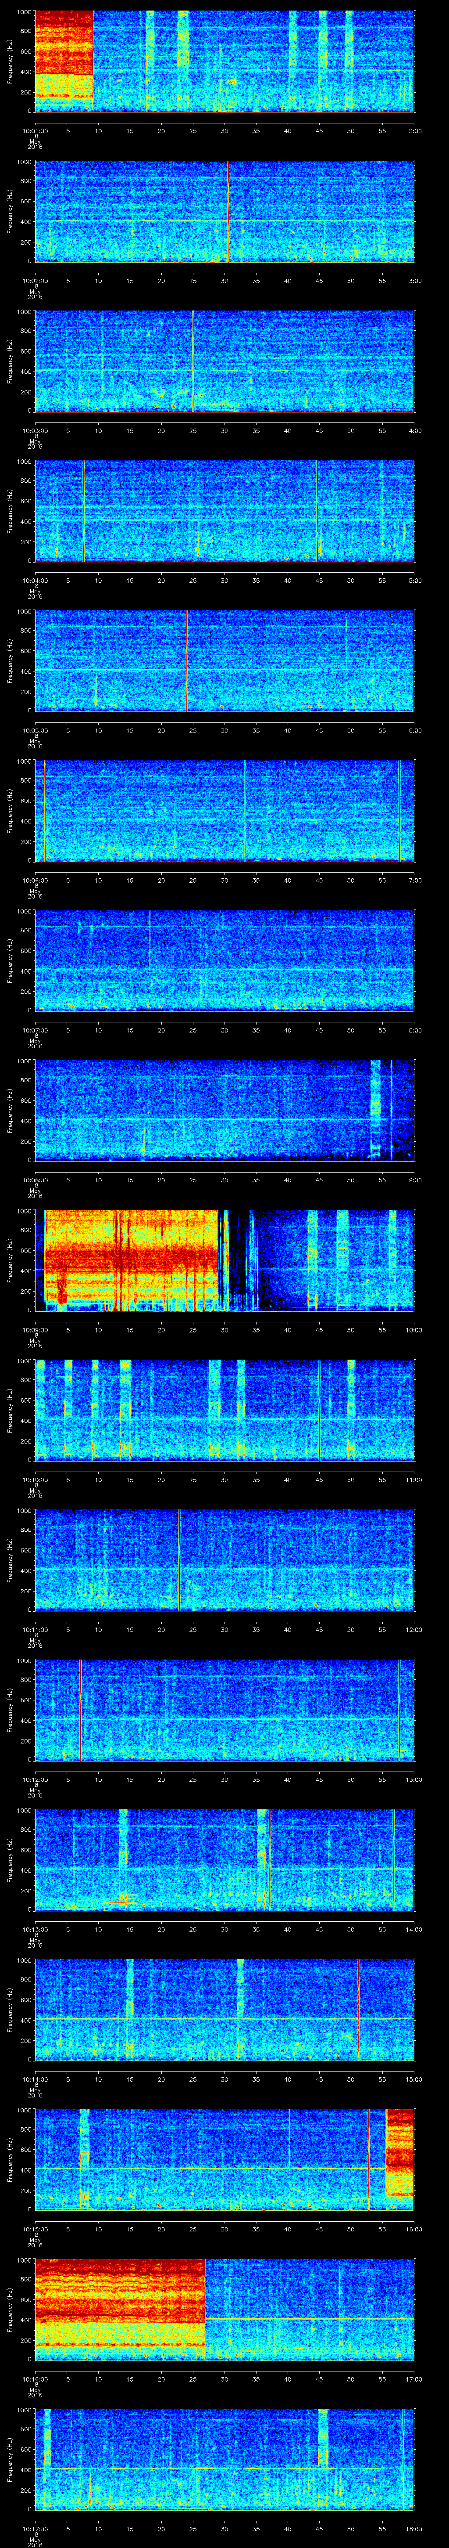Click the 10:11:00 start time label
Screen dimensions: 449x2548
pyautogui.click(x=35, y=1629)
